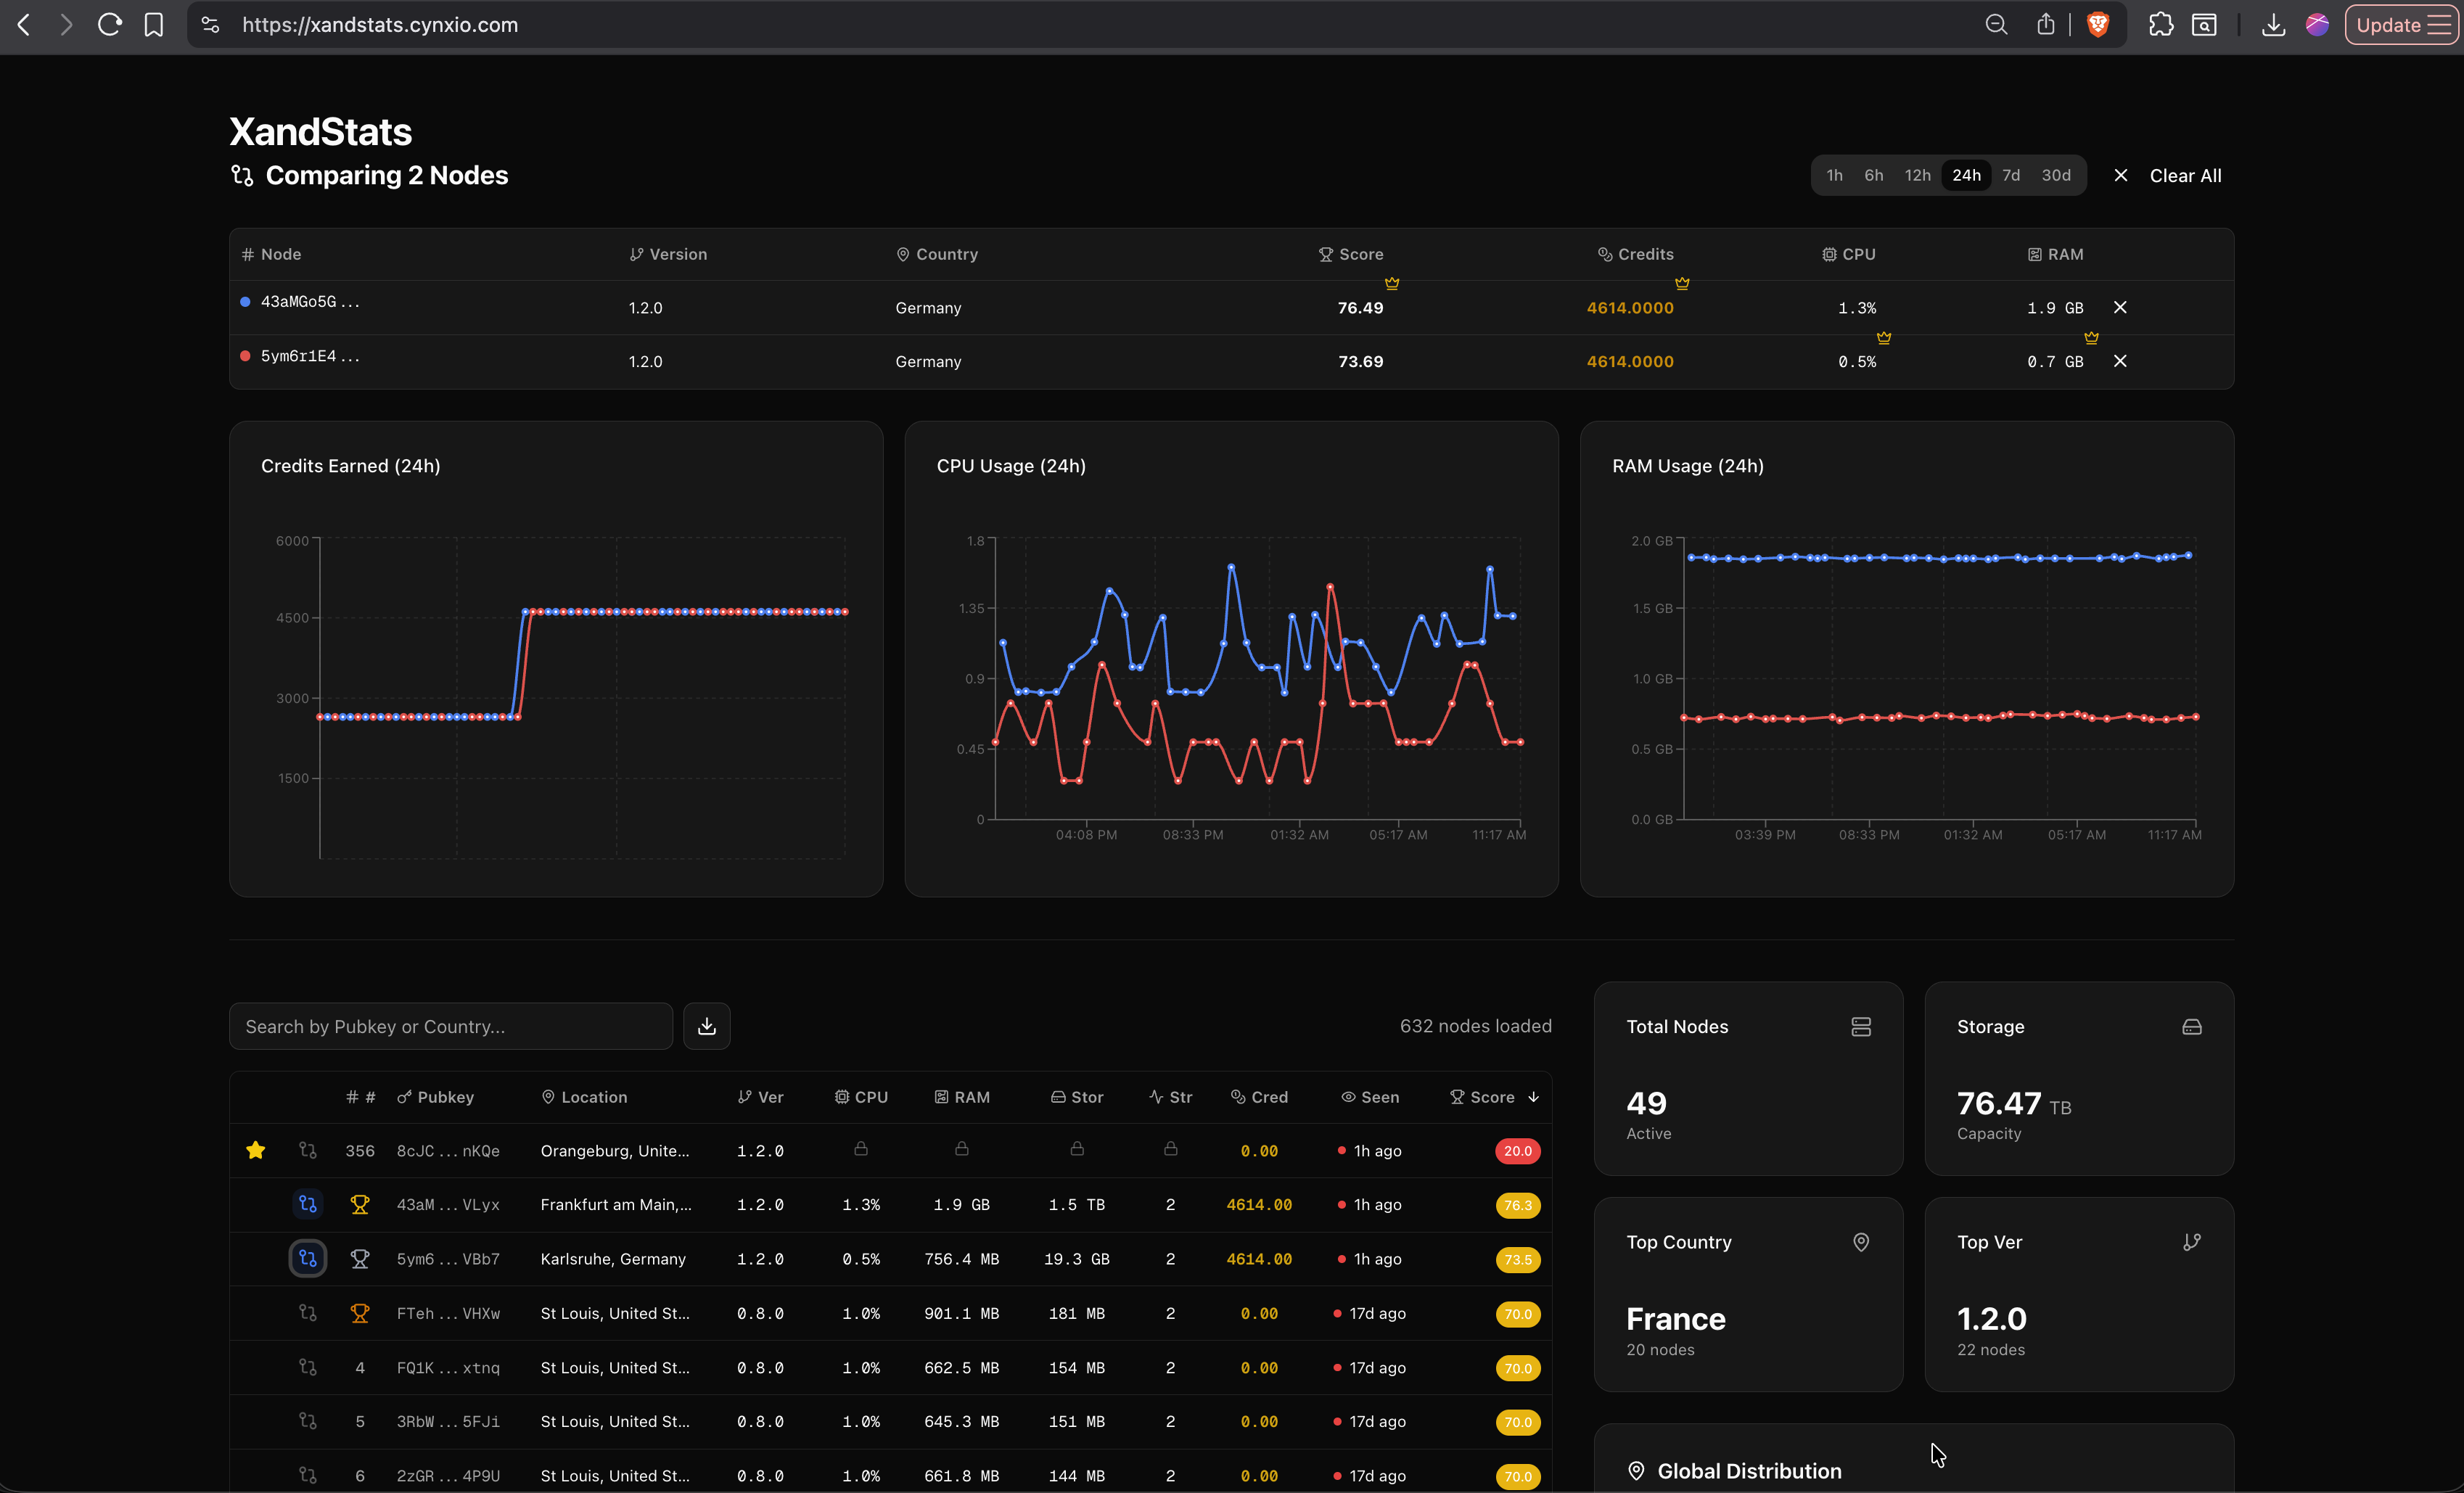Screen dimensions: 2464x1493
Task: Click the trophy icon beside node FTeh...VHXw
Action: 360,1313
